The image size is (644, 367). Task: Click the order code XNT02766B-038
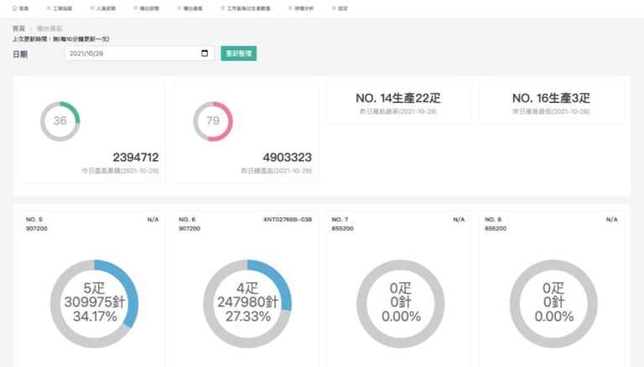[288, 220]
